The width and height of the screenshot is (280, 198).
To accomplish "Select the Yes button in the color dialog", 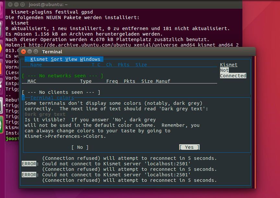I will (189, 147).
